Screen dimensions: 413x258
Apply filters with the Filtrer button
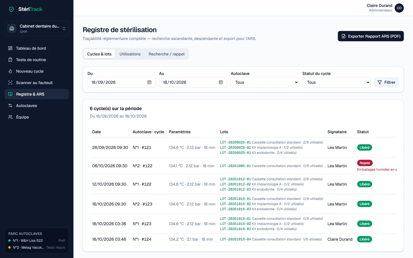(386, 82)
